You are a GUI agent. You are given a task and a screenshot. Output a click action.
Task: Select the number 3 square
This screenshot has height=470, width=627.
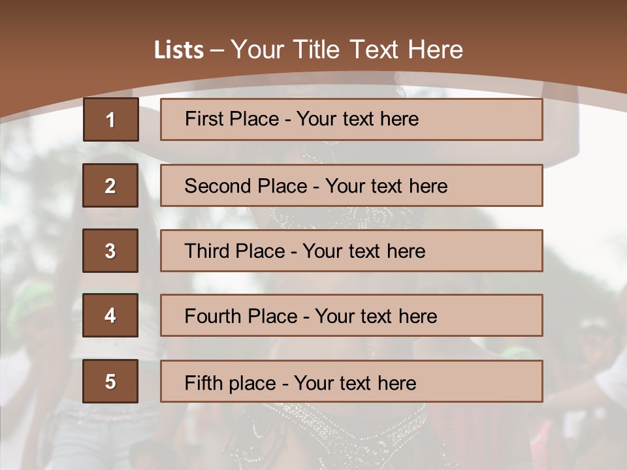pos(110,251)
